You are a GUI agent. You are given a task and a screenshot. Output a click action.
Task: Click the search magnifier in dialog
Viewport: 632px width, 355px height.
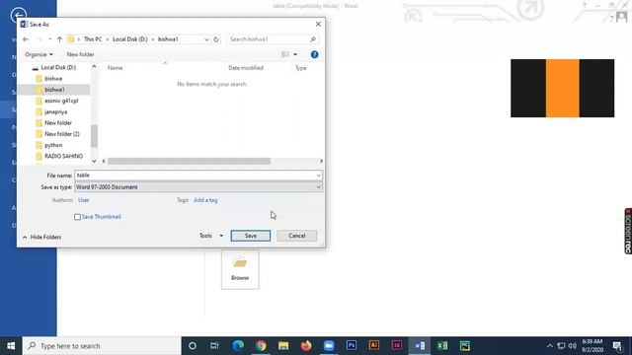(313, 39)
